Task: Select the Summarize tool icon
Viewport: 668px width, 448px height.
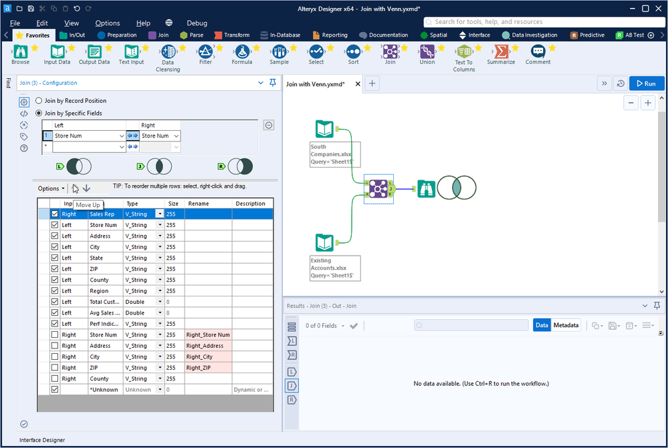Action: coord(501,52)
